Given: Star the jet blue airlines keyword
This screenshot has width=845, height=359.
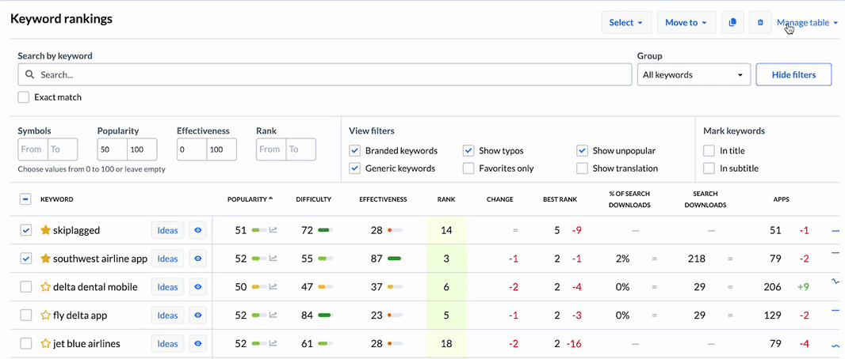Looking at the screenshot, I should pos(46,344).
